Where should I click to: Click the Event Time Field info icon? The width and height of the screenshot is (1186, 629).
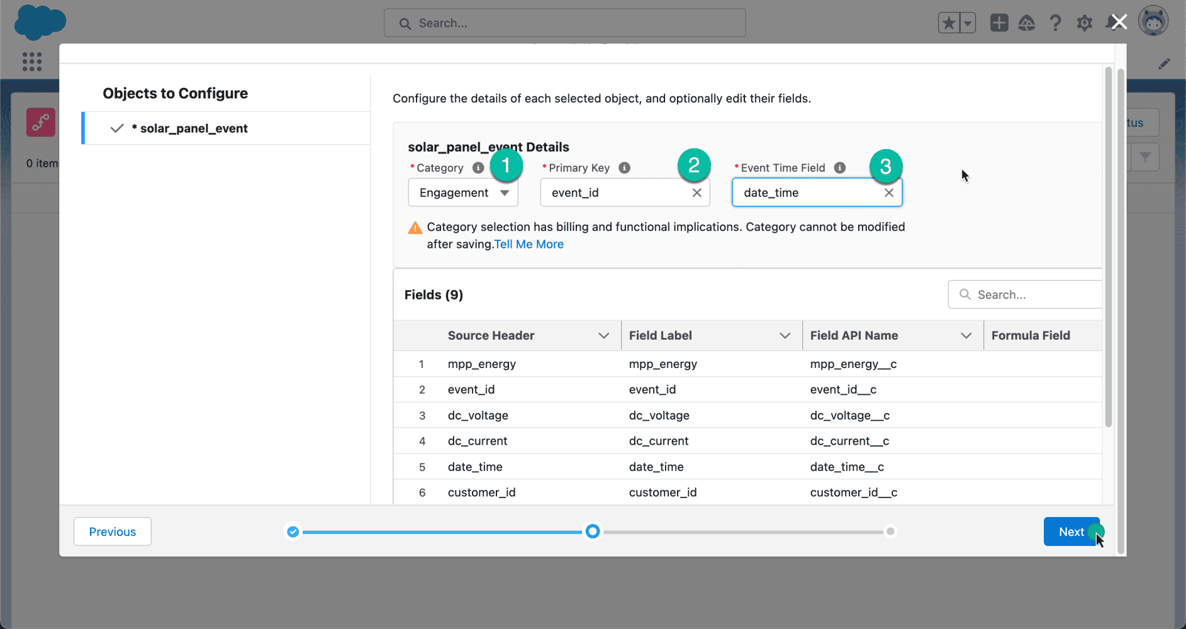[839, 168]
